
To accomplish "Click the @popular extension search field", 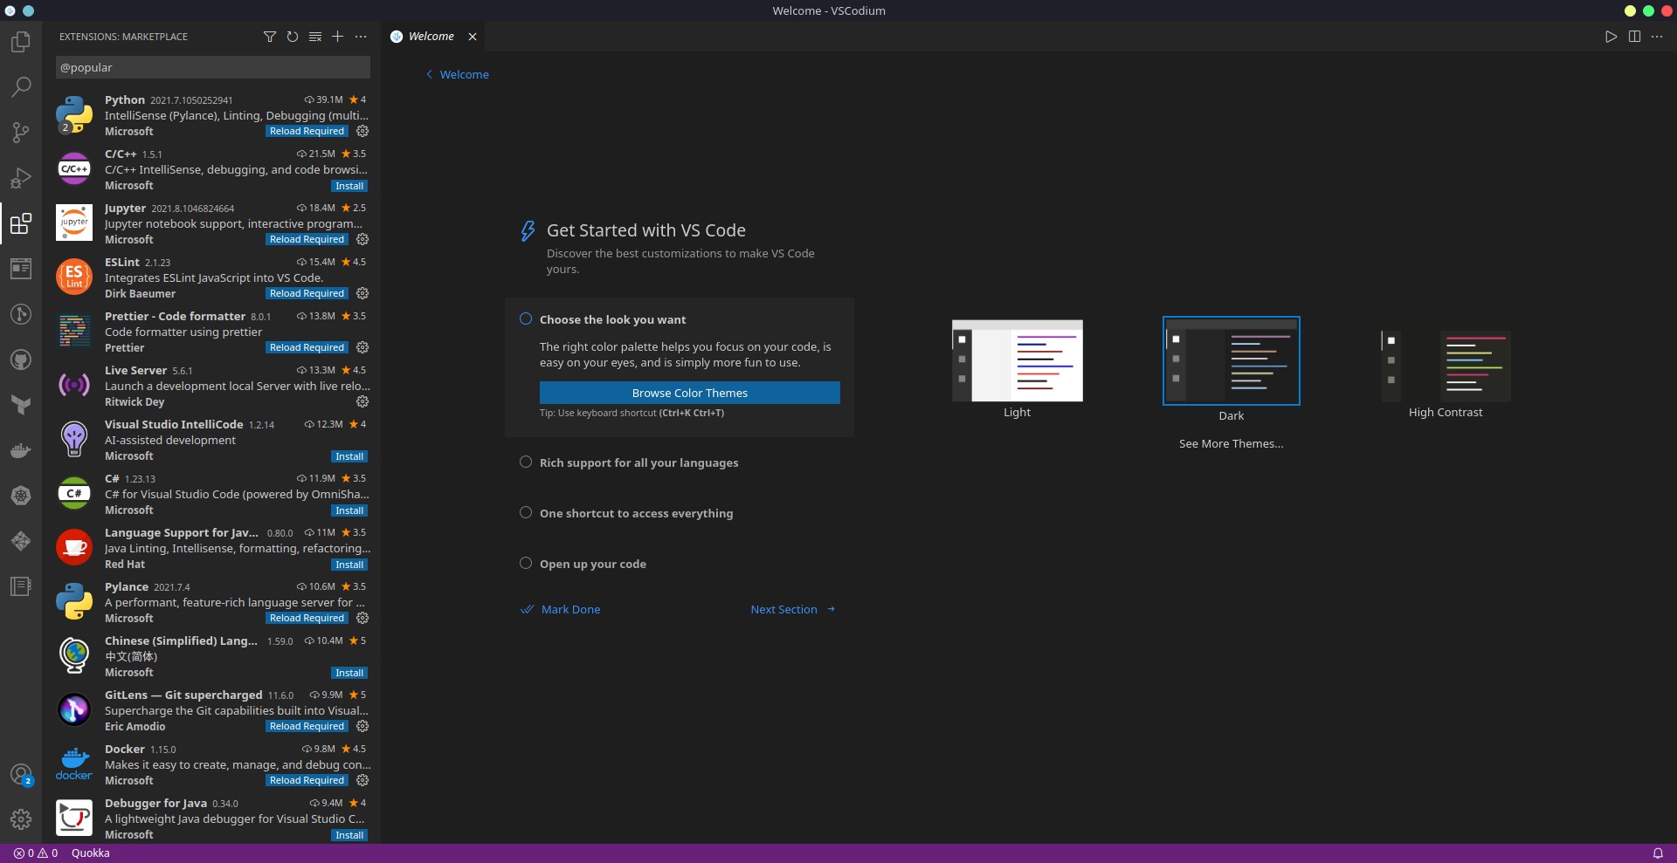I will pyautogui.click(x=212, y=68).
